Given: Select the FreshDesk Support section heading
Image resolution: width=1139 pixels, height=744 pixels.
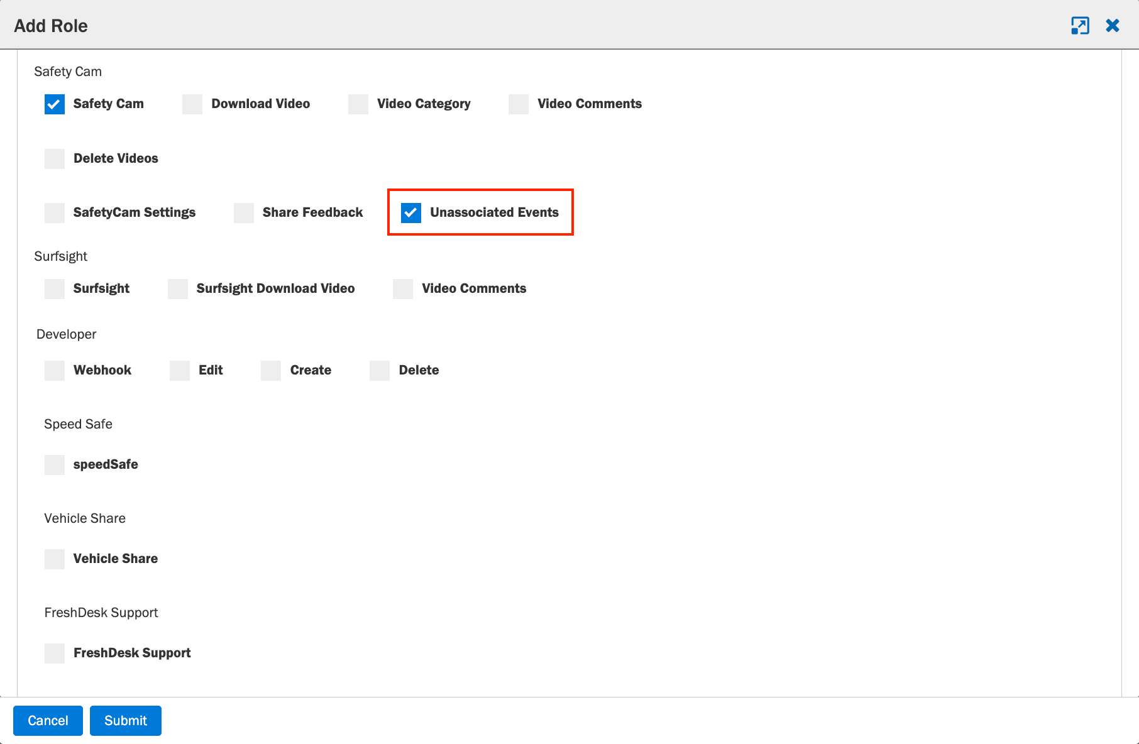Looking at the screenshot, I should [101, 613].
